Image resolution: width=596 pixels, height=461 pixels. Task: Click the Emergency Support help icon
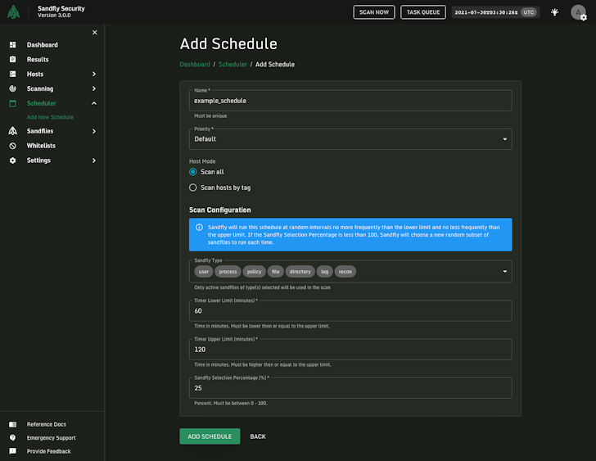click(x=12, y=438)
